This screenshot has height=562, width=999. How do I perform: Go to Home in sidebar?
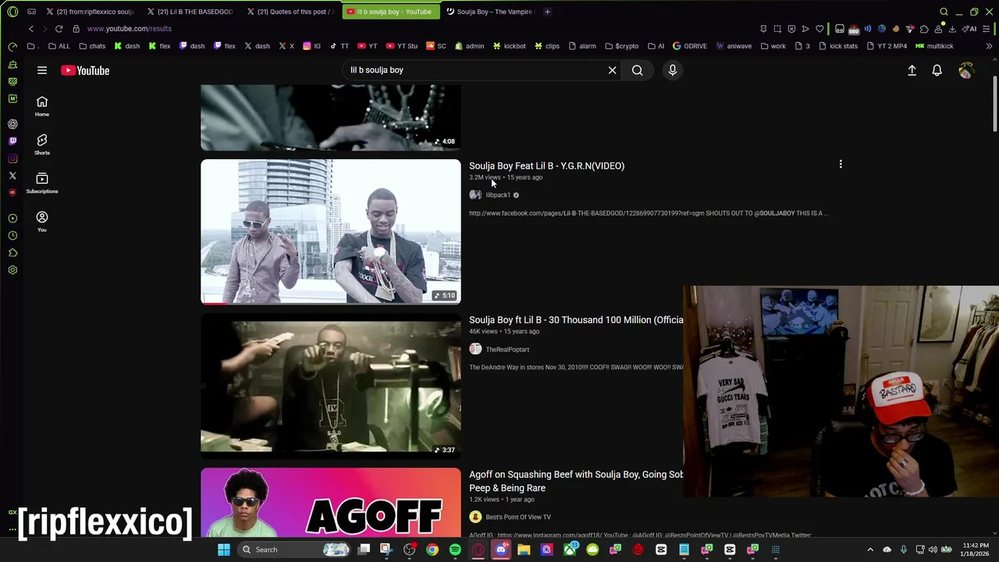42,106
